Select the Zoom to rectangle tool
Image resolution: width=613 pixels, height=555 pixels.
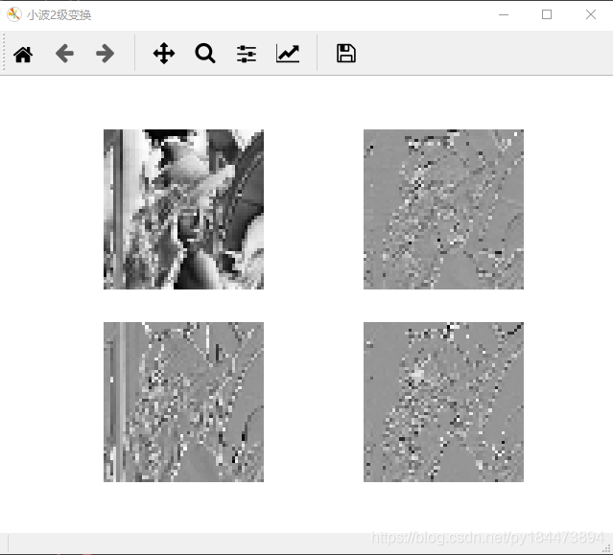205,54
